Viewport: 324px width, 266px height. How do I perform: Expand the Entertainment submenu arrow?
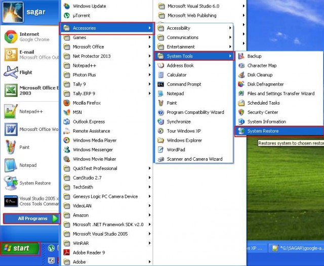pos(230,47)
